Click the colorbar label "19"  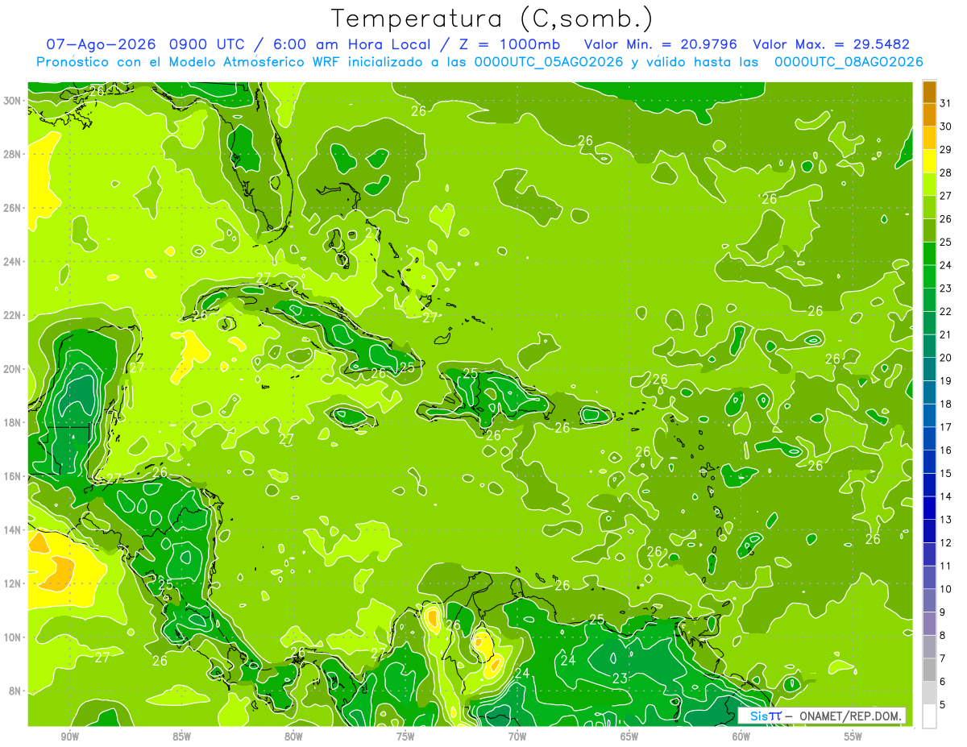click(945, 381)
